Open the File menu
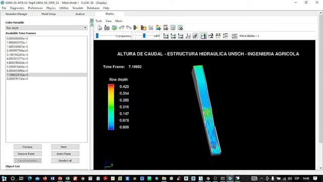The image size is (323, 182). point(4,8)
